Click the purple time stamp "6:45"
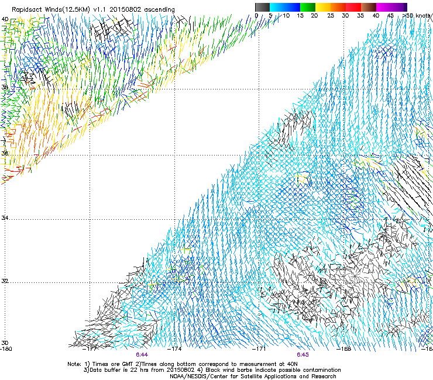This screenshot has width=433, height=380. (303, 355)
